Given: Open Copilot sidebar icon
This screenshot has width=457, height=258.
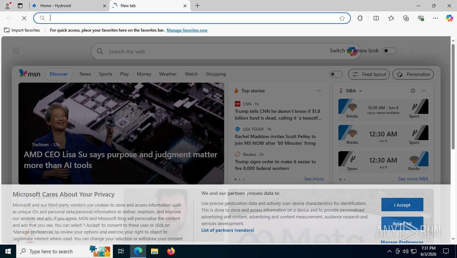Looking at the screenshot, I should click(x=450, y=18).
